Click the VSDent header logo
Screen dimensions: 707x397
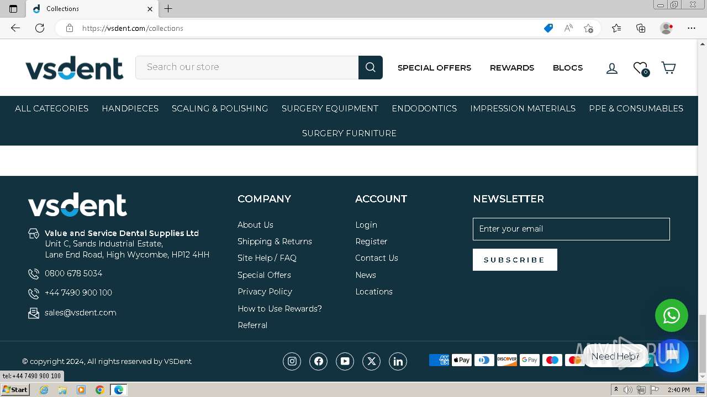pos(75,68)
